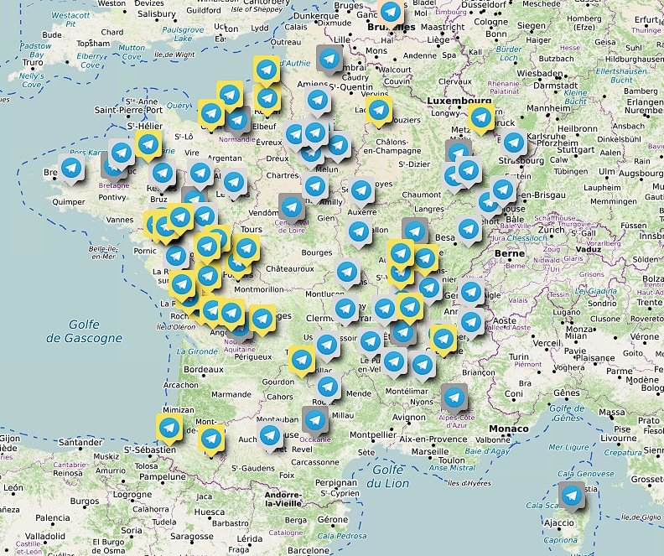The width and height of the screenshot is (664, 556).
Task: Click dark gray marker above Occitanie label
Action: pyautogui.click(x=314, y=421)
